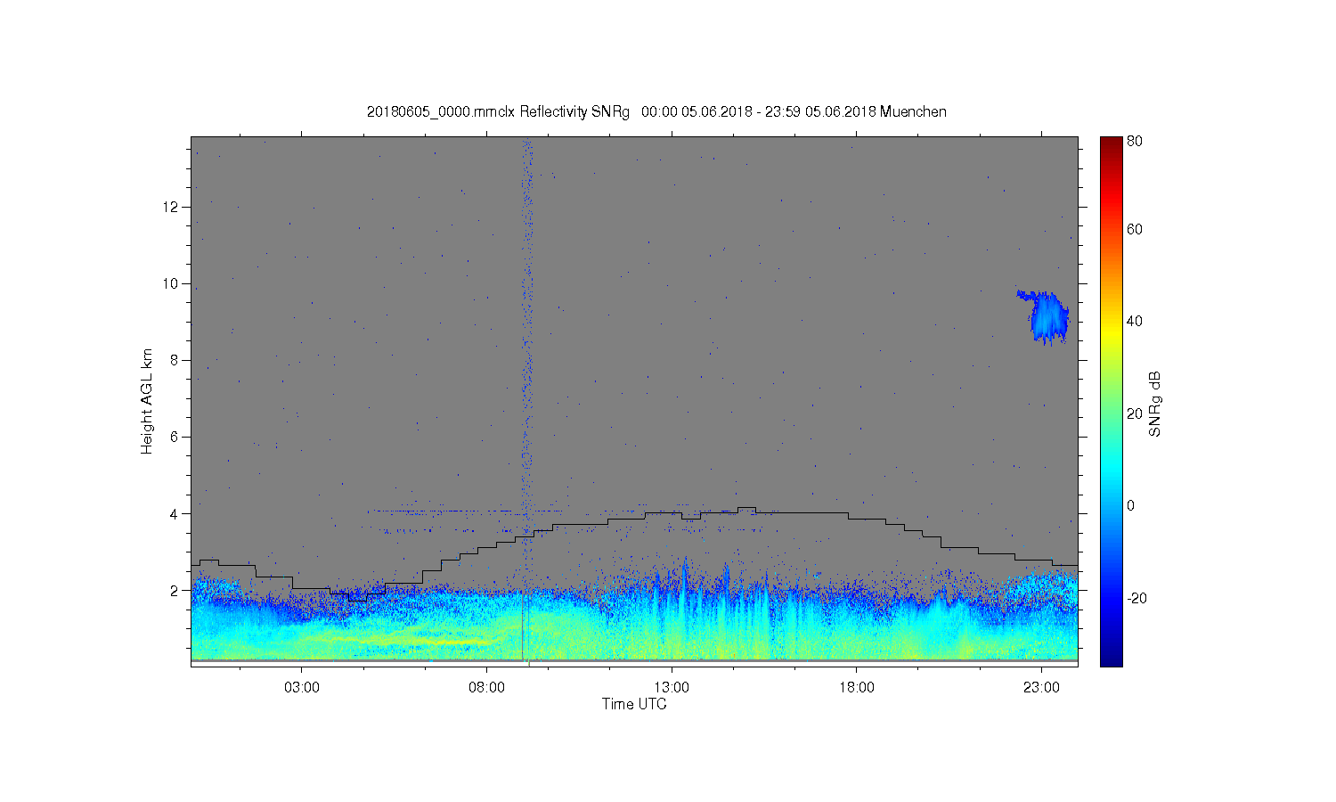1336x802 pixels.
Task: Click the colorbar value '80'
Action: (x=1134, y=141)
